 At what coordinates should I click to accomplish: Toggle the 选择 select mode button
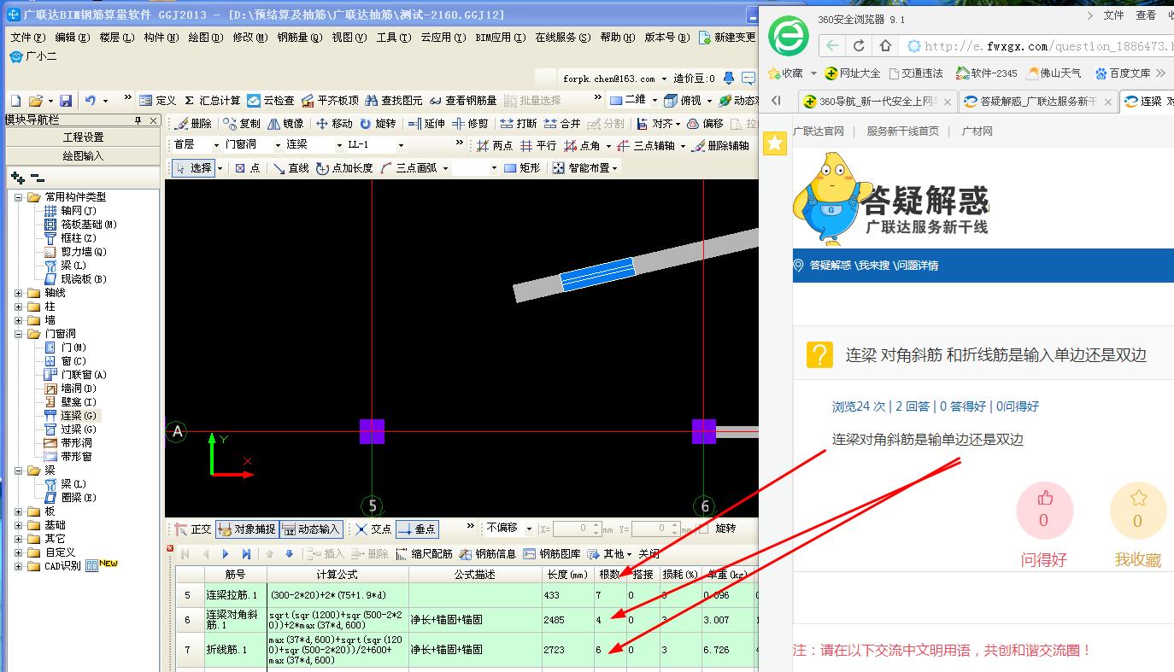(194, 168)
